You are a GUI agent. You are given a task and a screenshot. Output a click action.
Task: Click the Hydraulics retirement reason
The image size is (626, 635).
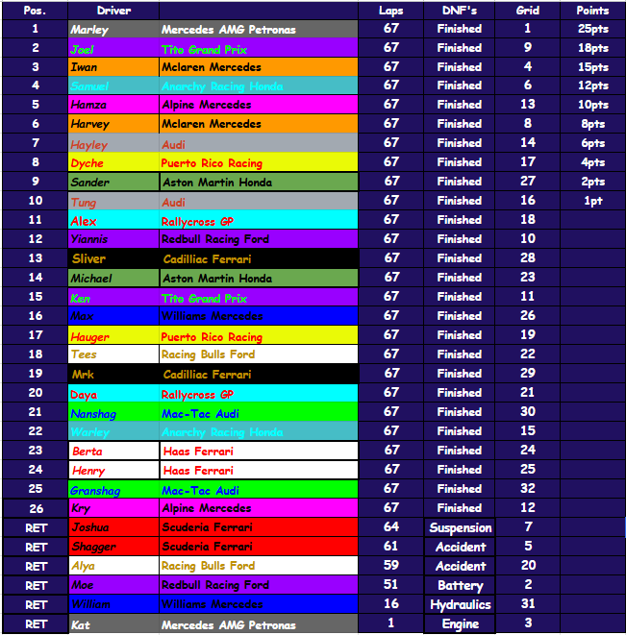pyautogui.click(x=460, y=604)
